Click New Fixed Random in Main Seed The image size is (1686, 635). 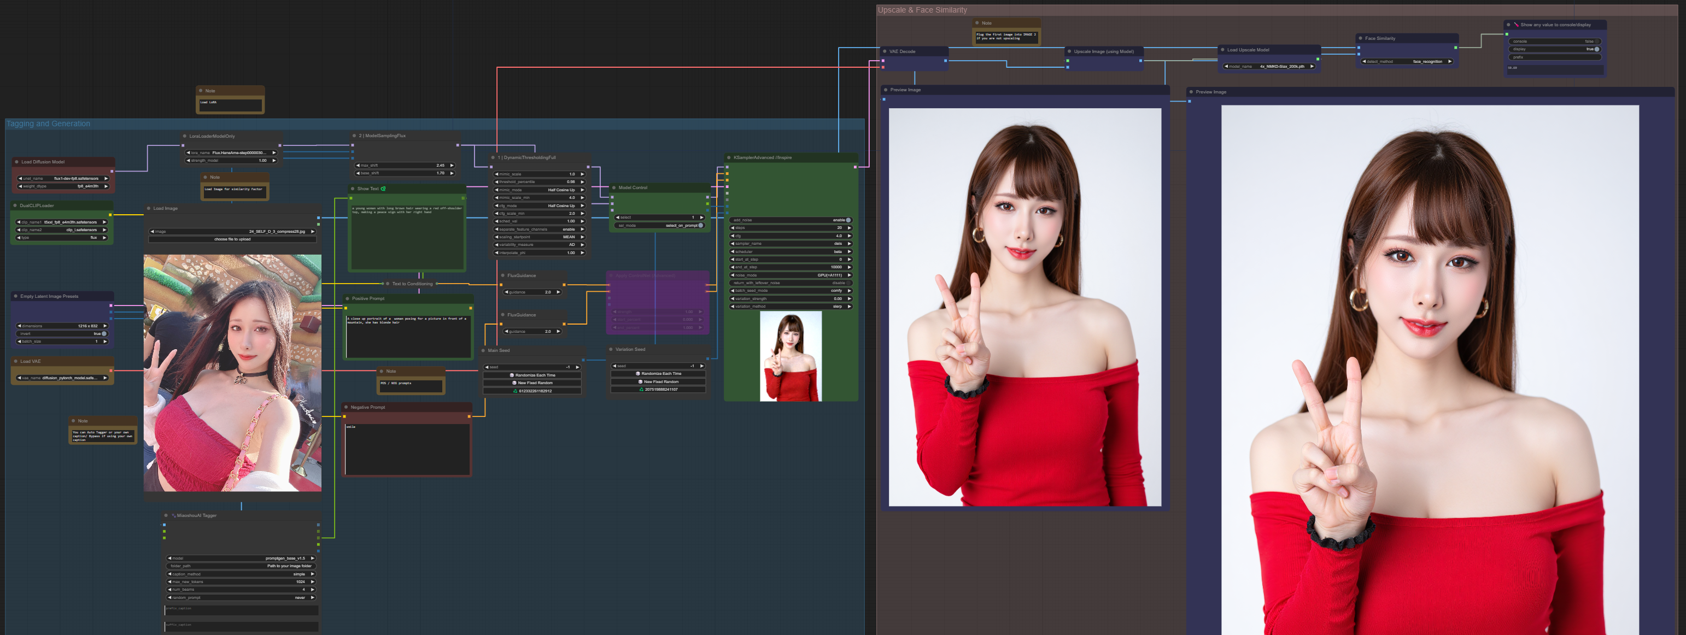(532, 383)
